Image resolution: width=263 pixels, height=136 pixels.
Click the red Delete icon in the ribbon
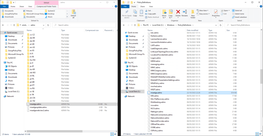178,13
